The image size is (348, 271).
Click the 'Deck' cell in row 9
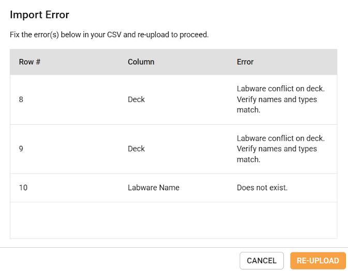click(x=137, y=149)
